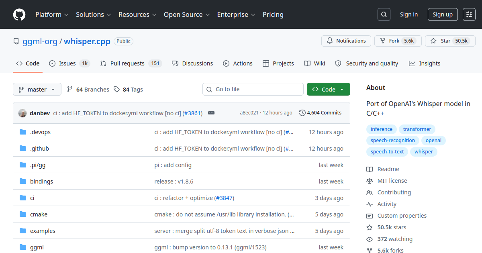Click the Sign up button
The width and height of the screenshot is (482, 253).
[443, 14]
